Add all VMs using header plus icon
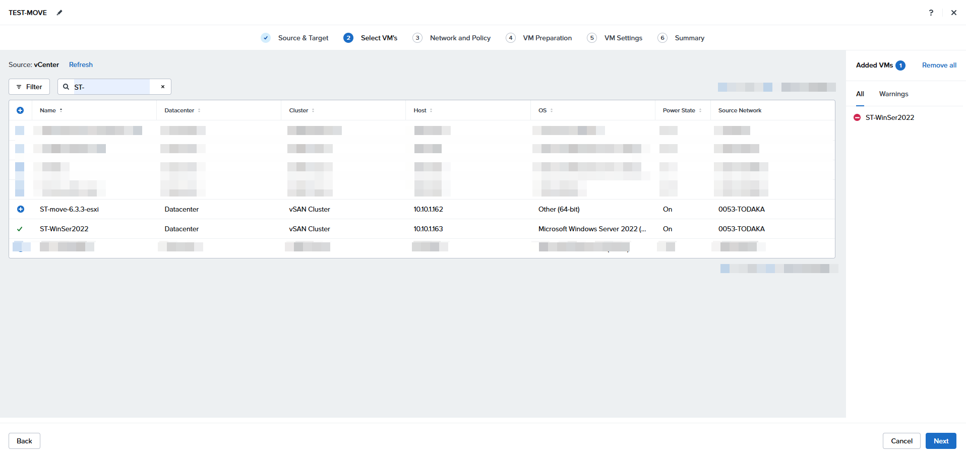The image size is (966, 458). pyautogui.click(x=20, y=110)
